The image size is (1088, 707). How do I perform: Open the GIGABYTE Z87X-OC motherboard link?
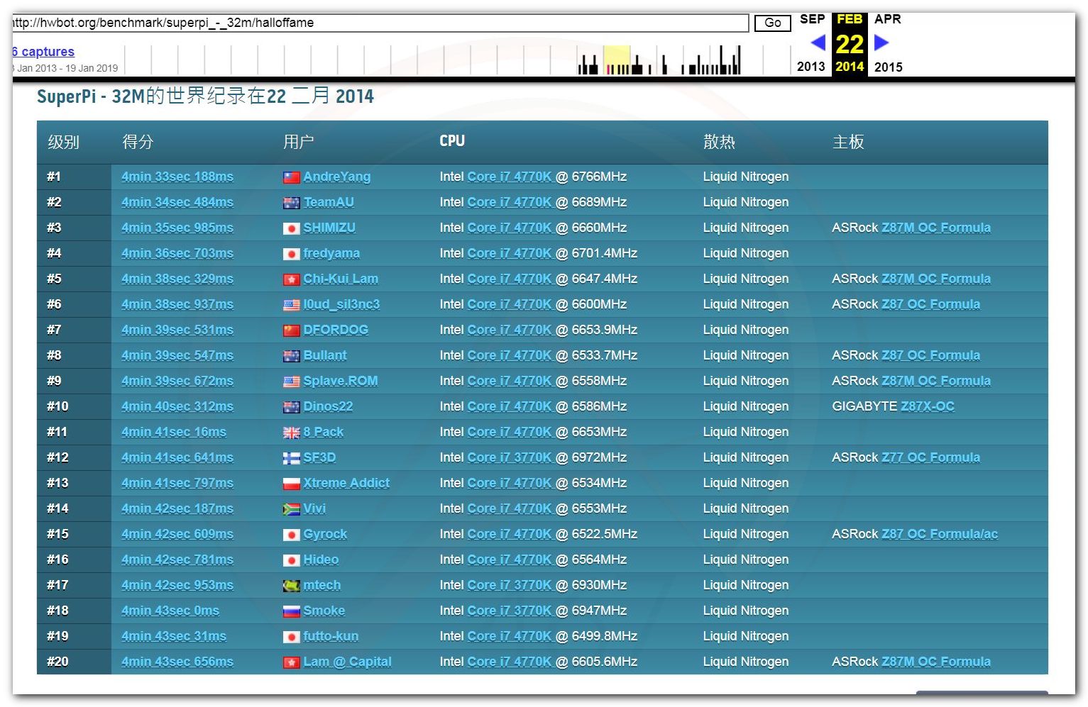[x=927, y=406]
